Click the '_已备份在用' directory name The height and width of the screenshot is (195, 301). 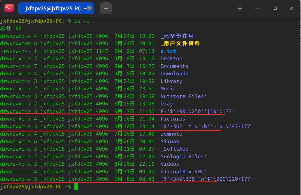[x=177, y=36]
